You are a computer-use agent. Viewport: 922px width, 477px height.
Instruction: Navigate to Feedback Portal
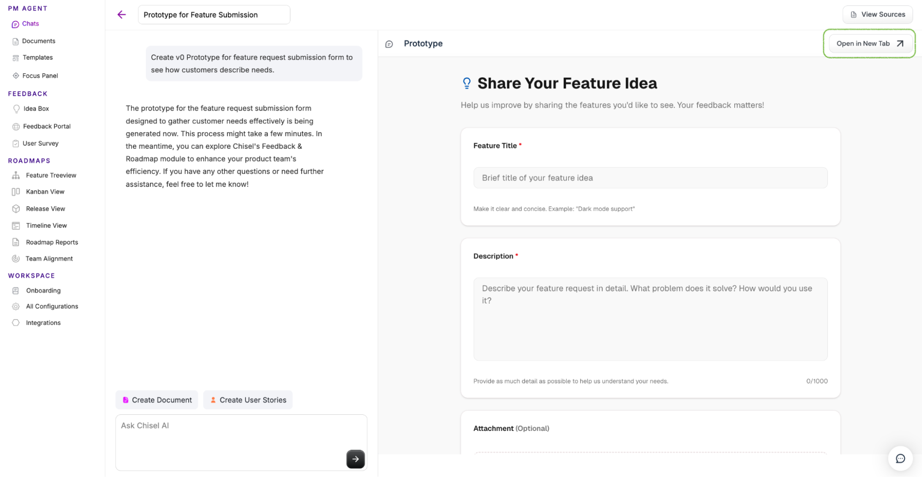(47, 126)
